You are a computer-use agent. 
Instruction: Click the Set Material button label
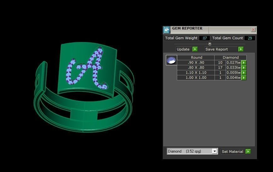232,152
